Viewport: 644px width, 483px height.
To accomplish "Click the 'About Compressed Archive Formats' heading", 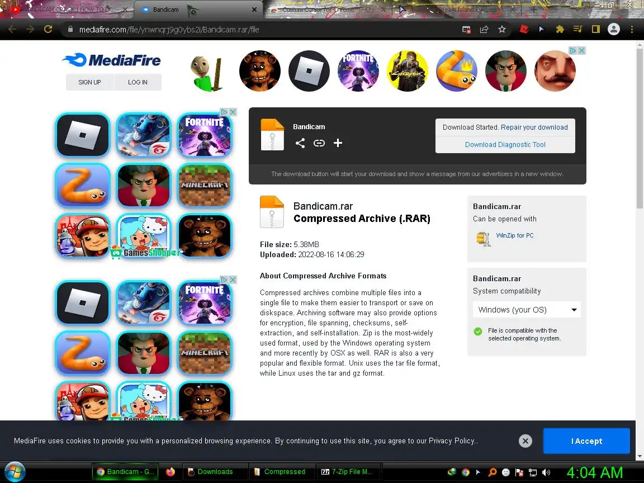I will click(x=323, y=276).
